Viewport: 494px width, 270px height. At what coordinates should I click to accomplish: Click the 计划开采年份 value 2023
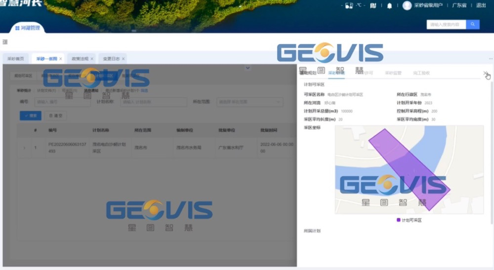[x=428, y=103]
